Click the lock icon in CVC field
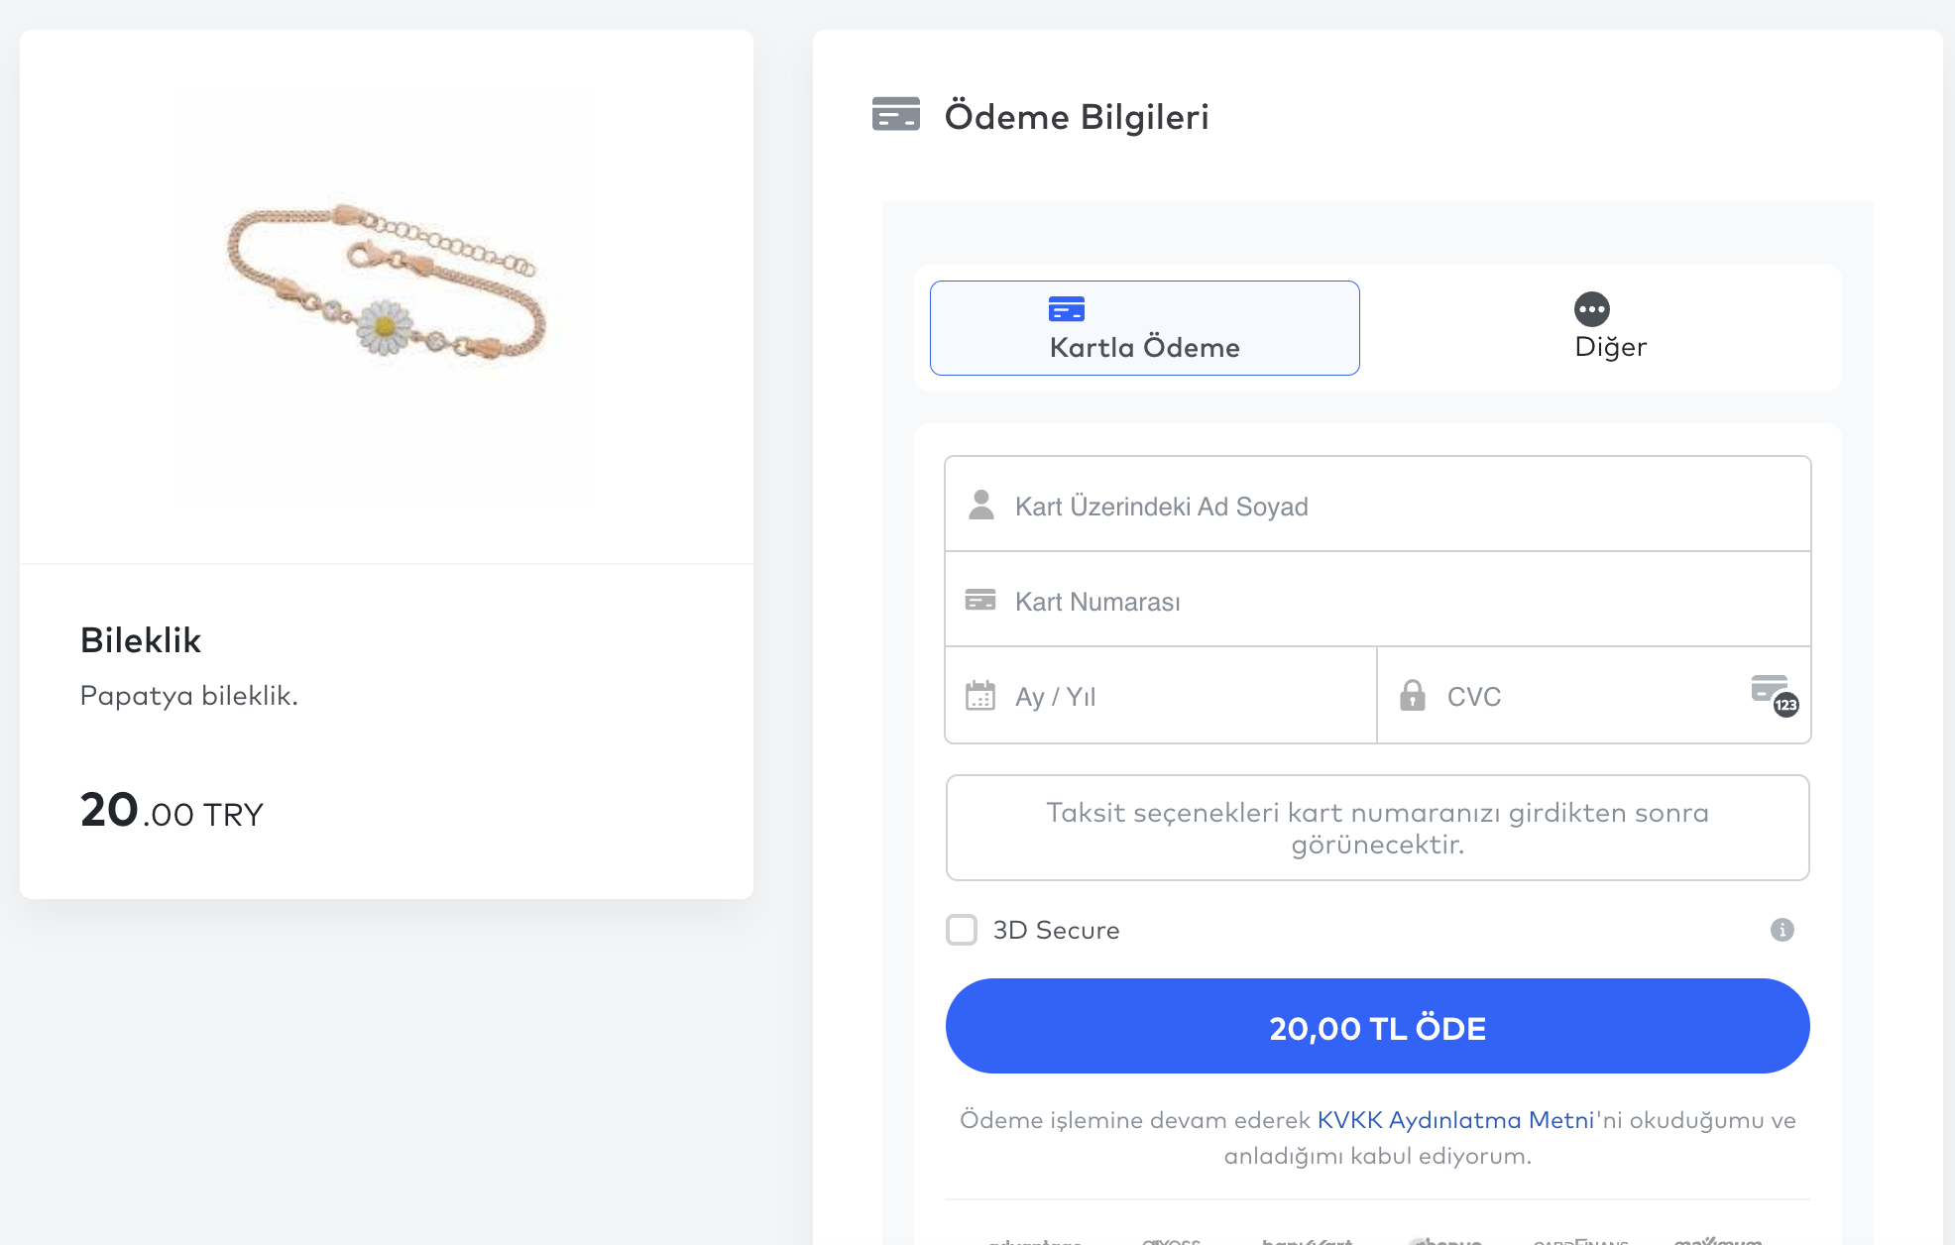The image size is (1955, 1245). (1412, 695)
